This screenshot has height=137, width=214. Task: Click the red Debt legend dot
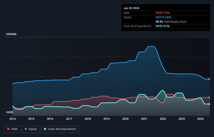[x=8, y=129]
